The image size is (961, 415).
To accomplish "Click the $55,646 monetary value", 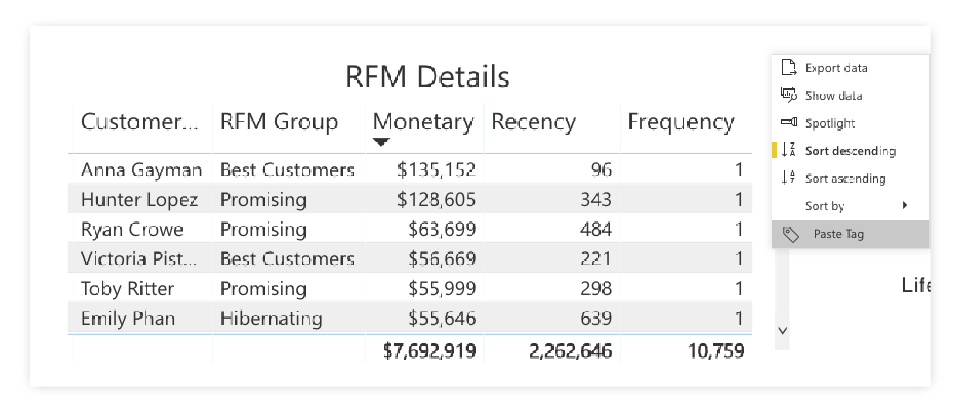I will coord(442,318).
